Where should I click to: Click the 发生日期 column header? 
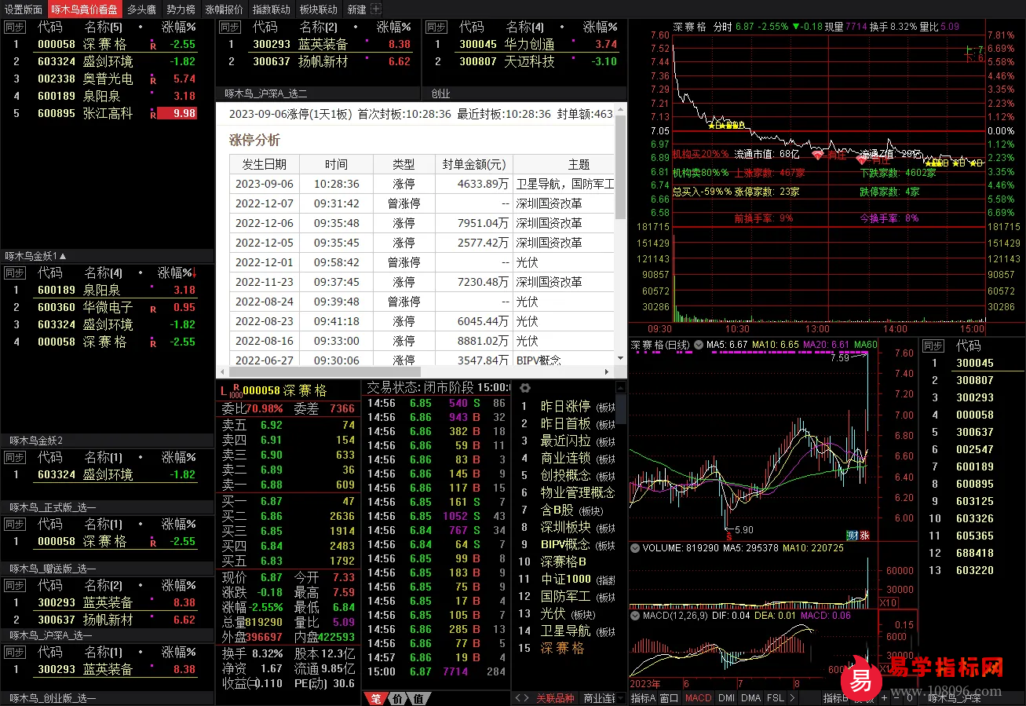click(x=265, y=164)
